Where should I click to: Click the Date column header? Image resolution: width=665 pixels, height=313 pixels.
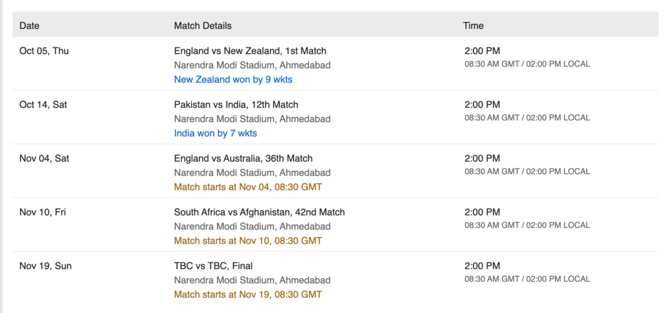(29, 26)
